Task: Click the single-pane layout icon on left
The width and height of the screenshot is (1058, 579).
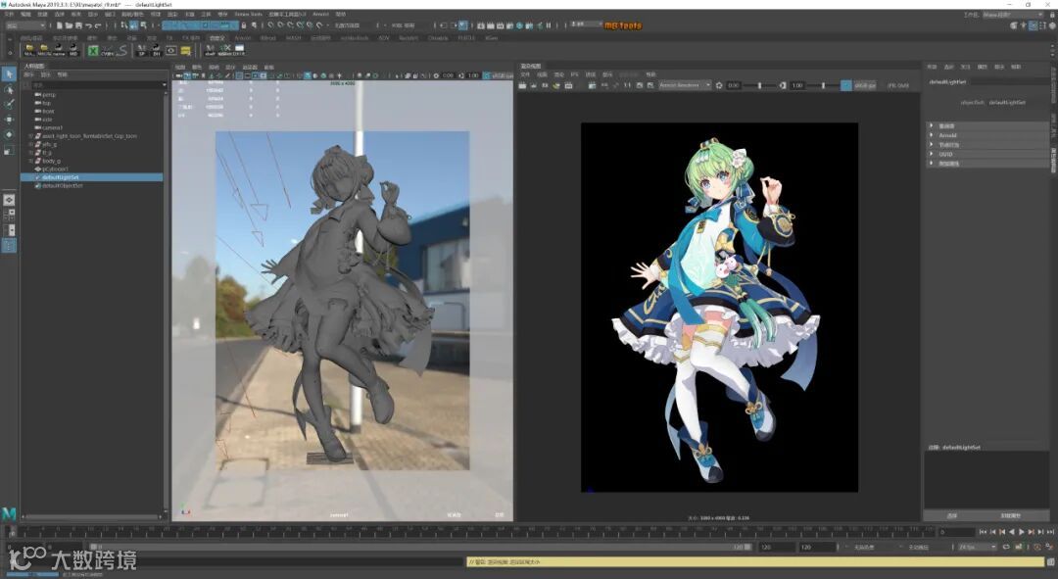Action: pyautogui.click(x=9, y=201)
